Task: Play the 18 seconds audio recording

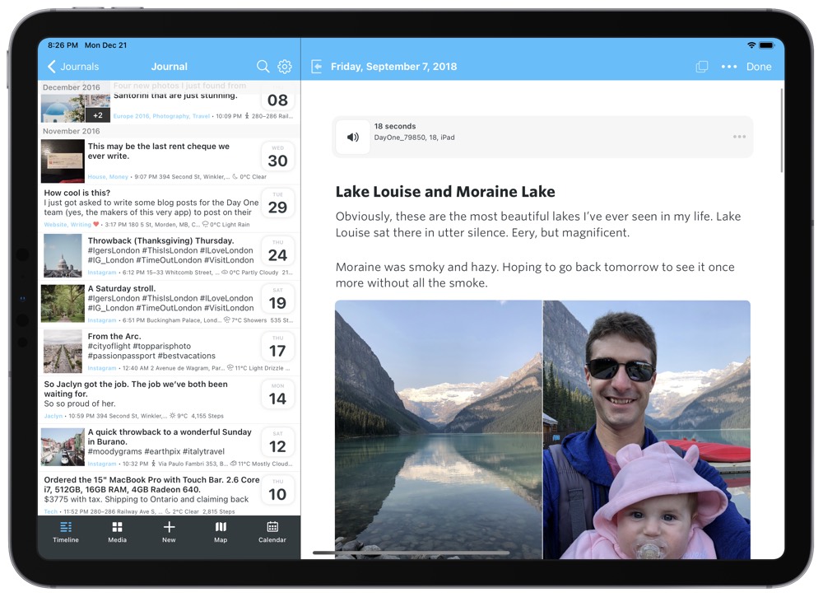Action: [x=353, y=137]
